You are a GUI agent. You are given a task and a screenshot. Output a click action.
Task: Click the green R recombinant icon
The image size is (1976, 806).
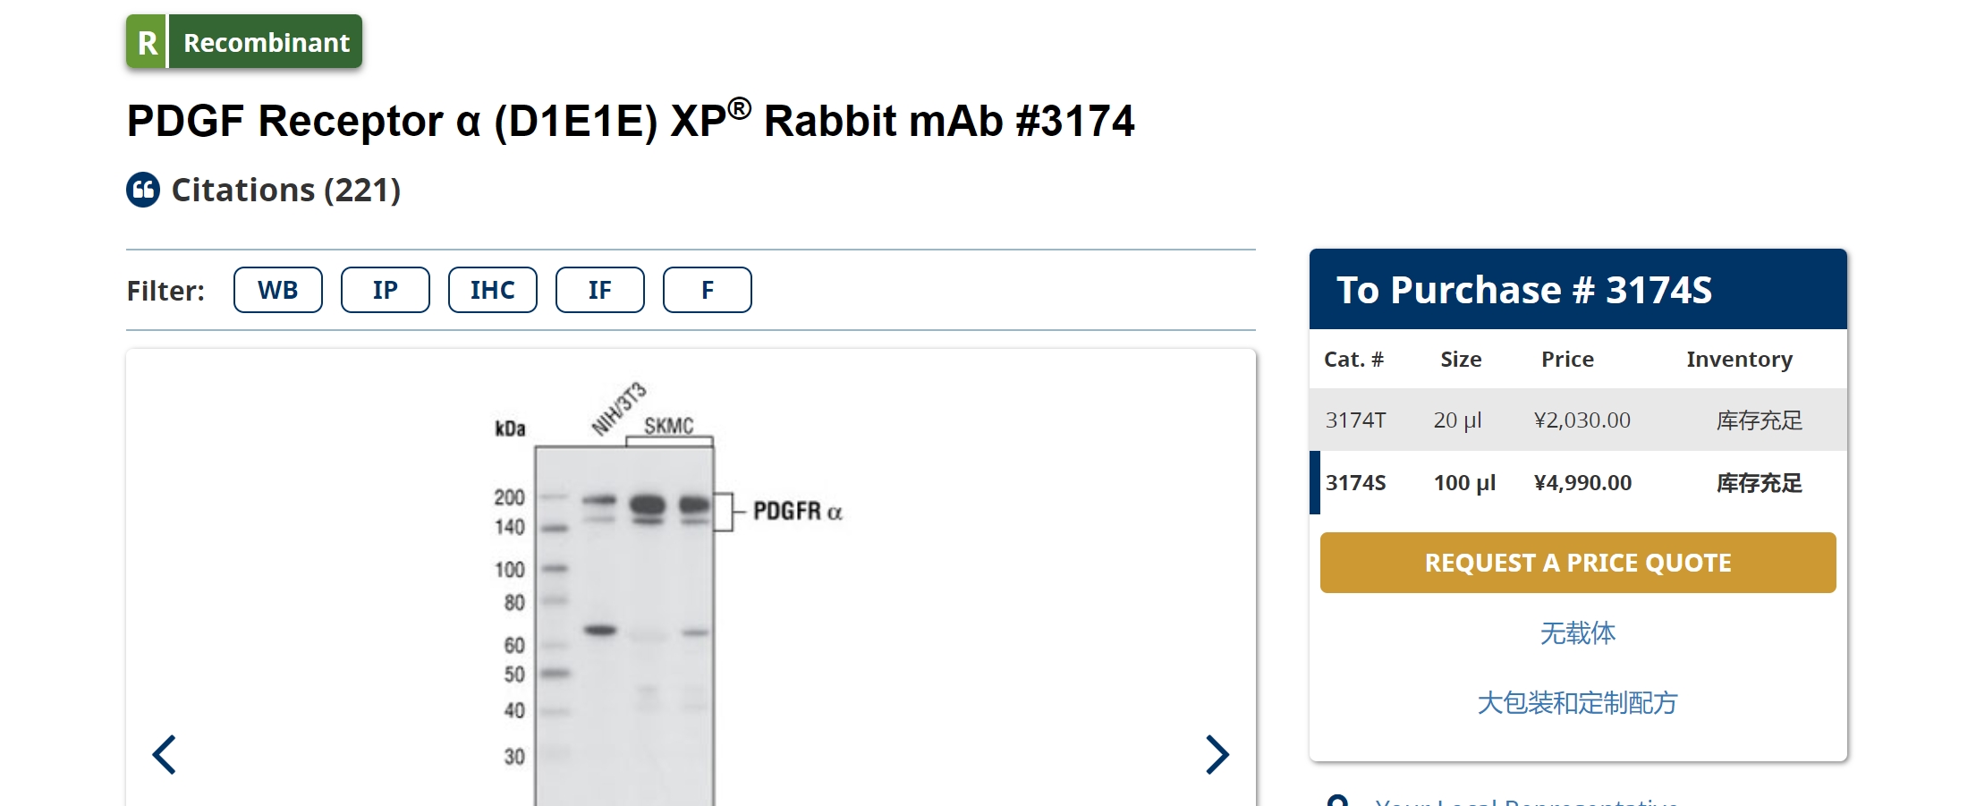(147, 42)
